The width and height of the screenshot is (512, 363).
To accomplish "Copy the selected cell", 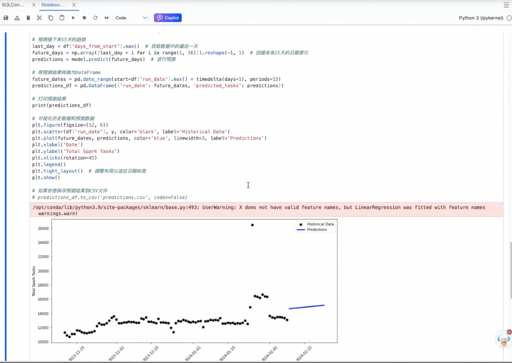I will [51, 18].
